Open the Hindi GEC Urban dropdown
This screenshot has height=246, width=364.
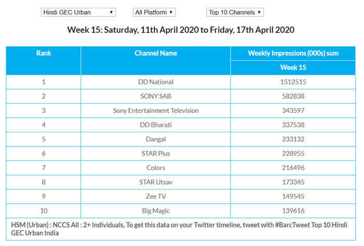pyautogui.click(x=78, y=12)
